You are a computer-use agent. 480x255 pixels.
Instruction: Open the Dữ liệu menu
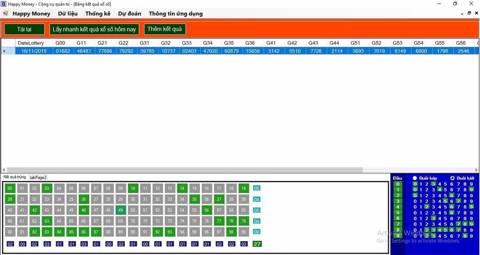(x=67, y=13)
